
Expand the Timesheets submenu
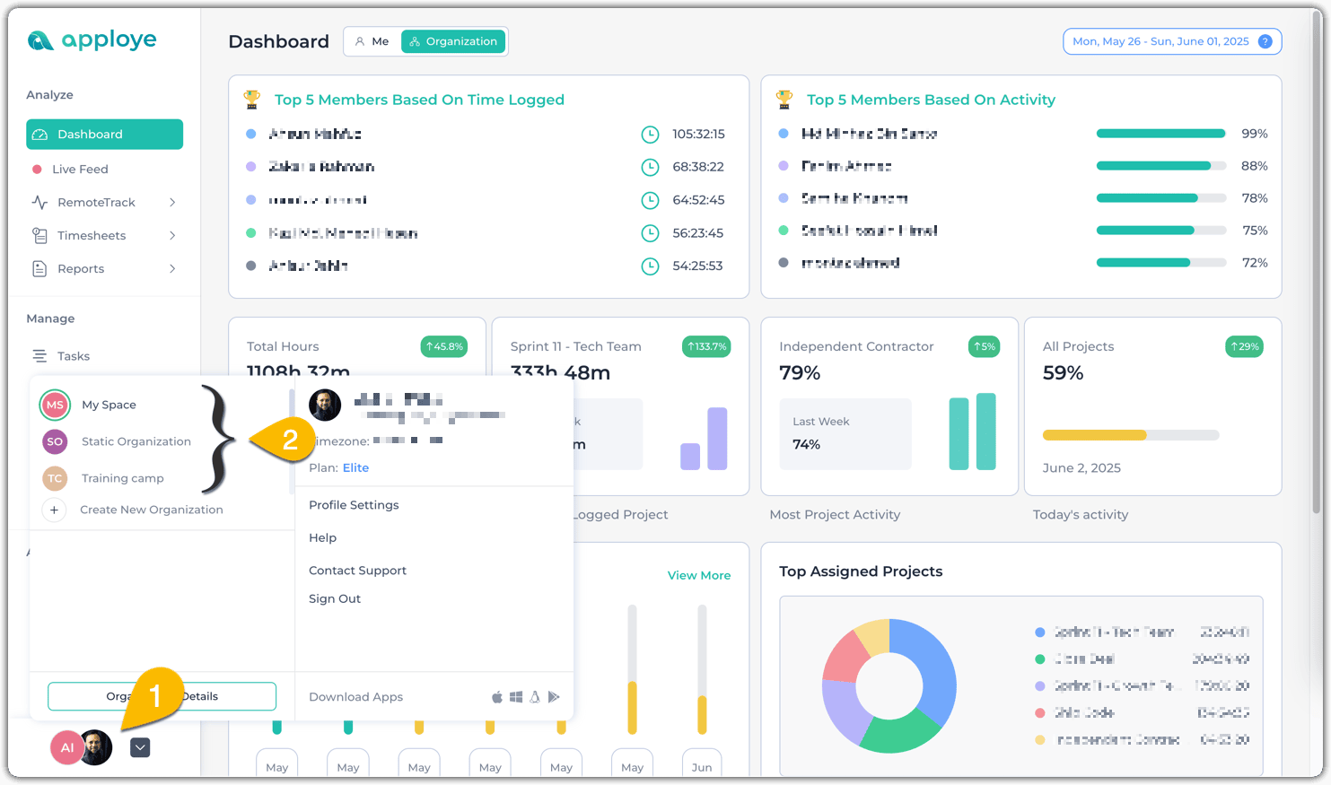point(172,236)
